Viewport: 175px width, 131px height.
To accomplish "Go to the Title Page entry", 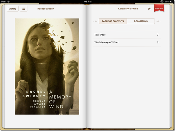I will (x=127, y=35).
